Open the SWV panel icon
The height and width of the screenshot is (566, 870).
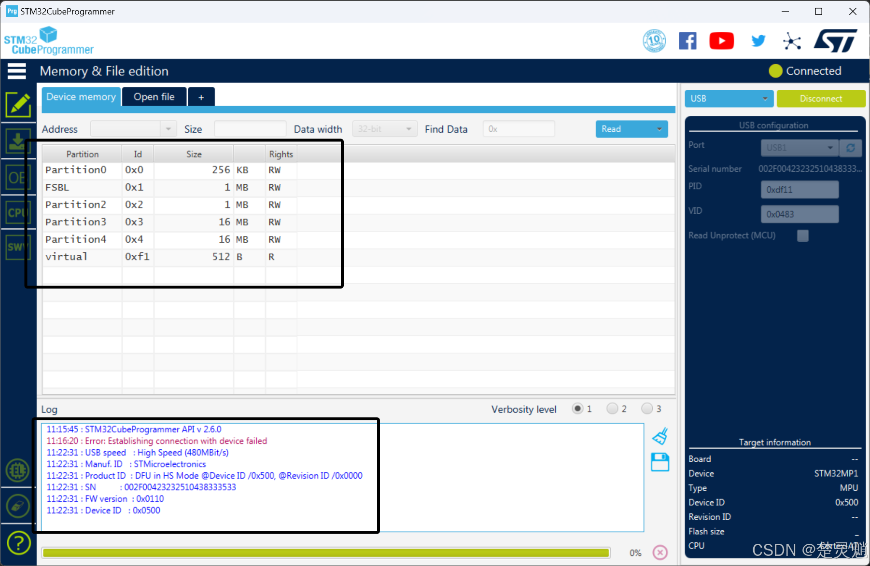17,247
